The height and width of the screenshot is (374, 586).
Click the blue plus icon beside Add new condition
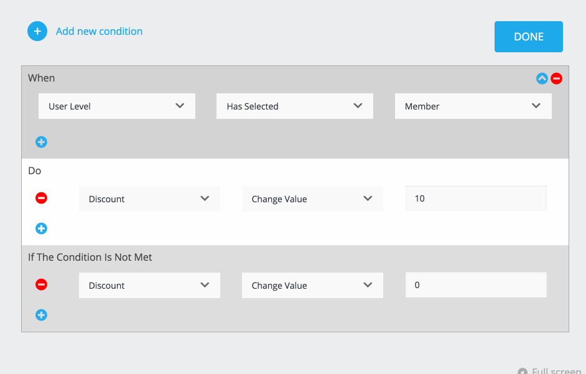[x=37, y=31]
